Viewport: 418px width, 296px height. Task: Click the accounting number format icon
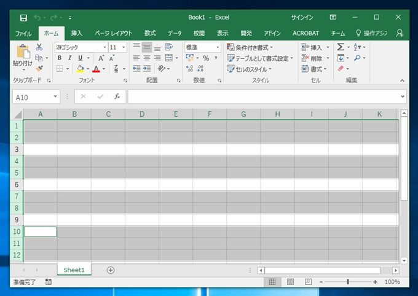(x=190, y=58)
